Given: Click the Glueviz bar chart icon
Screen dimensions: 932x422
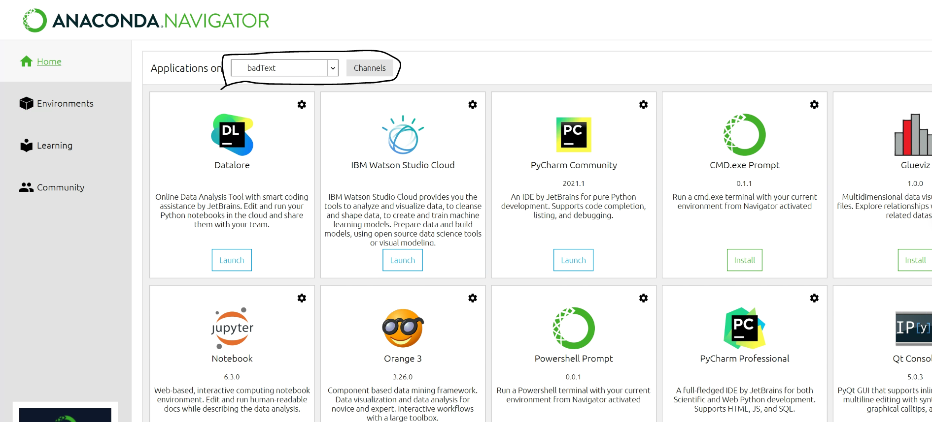Looking at the screenshot, I should [x=913, y=135].
